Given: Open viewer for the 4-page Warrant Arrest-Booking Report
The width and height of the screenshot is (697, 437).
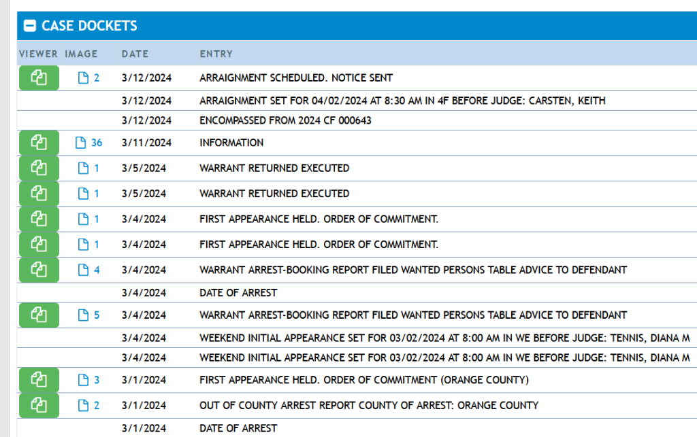Looking at the screenshot, I should click(39, 270).
